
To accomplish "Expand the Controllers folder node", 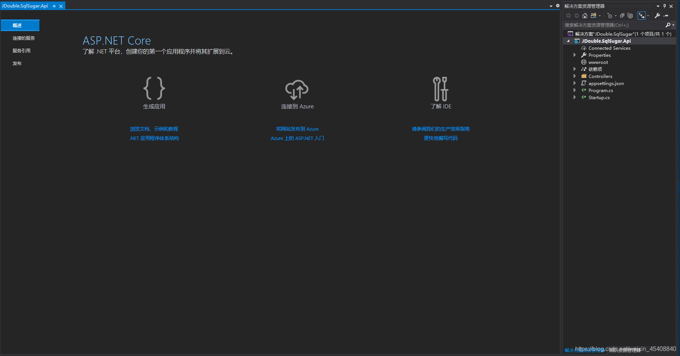I will (574, 76).
